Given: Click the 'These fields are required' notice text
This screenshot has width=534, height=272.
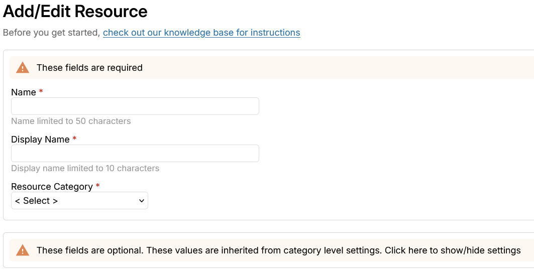Looking at the screenshot, I should point(89,68).
